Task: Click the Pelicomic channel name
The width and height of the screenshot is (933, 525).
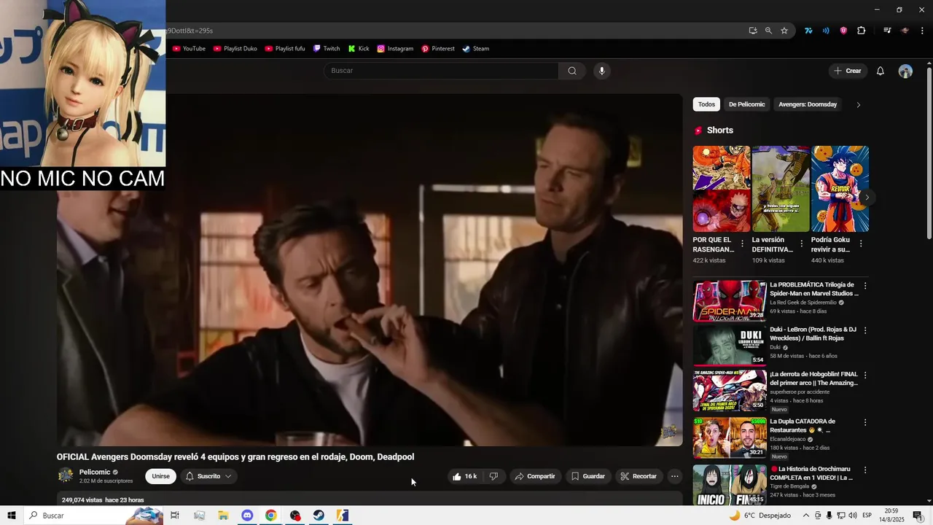Action: (95, 472)
